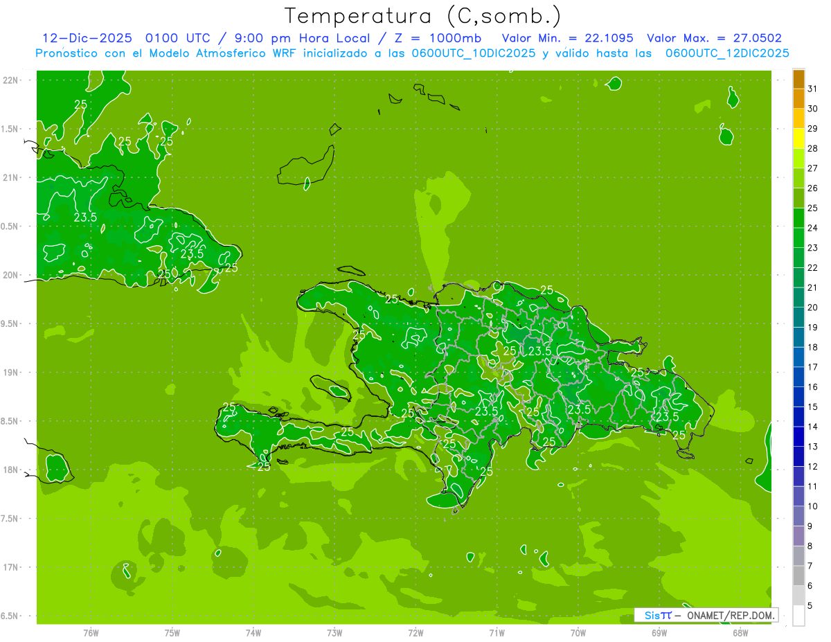Screen dimensions: 831x642
Task: Click the '10' label on the colorbar
Action: (x=813, y=506)
